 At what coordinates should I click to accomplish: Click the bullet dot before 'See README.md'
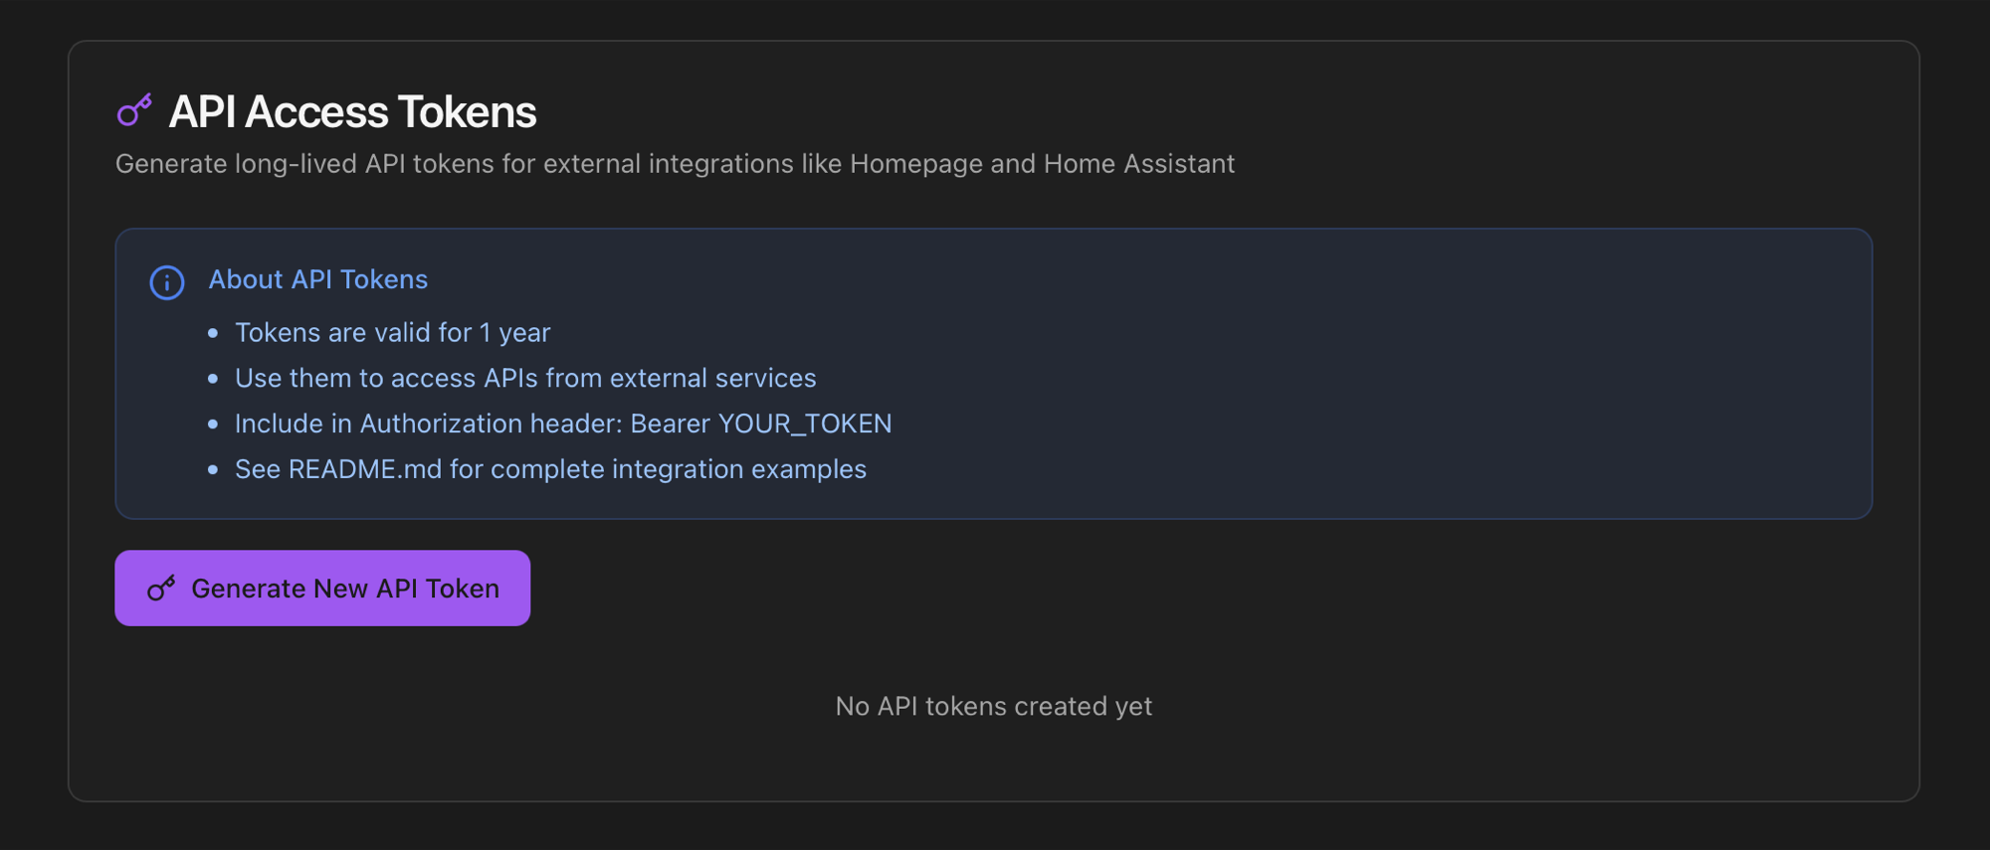[213, 470]
